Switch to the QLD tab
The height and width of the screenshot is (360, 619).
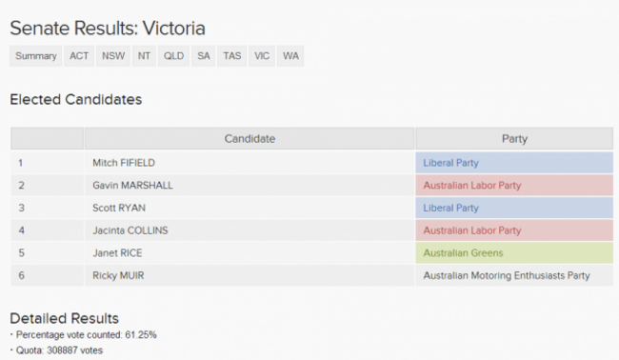173,56
